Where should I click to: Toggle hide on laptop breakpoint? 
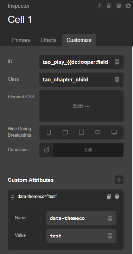pyautogui.click(x=97, y=132)
